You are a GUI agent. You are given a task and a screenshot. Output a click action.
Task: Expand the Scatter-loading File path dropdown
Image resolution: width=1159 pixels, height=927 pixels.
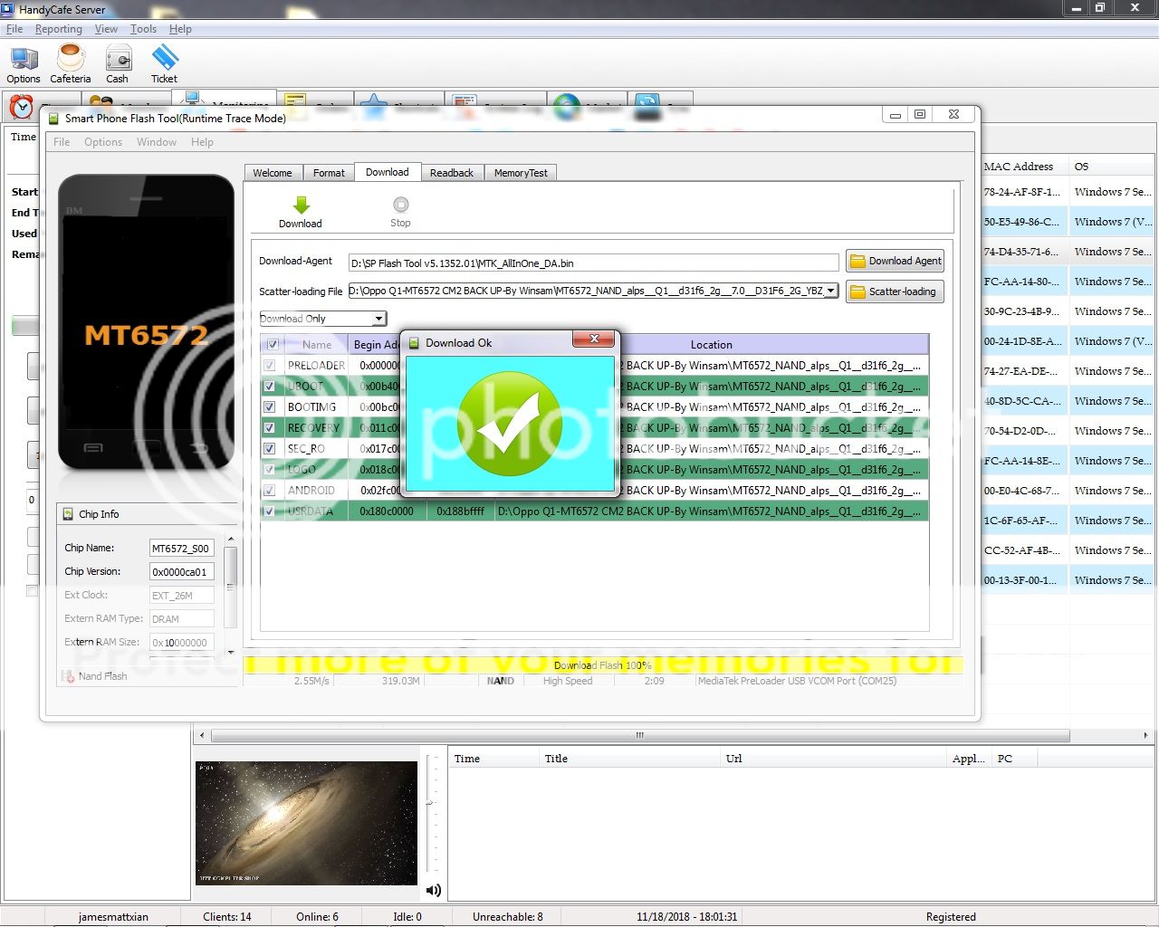[x=830, y=291]
